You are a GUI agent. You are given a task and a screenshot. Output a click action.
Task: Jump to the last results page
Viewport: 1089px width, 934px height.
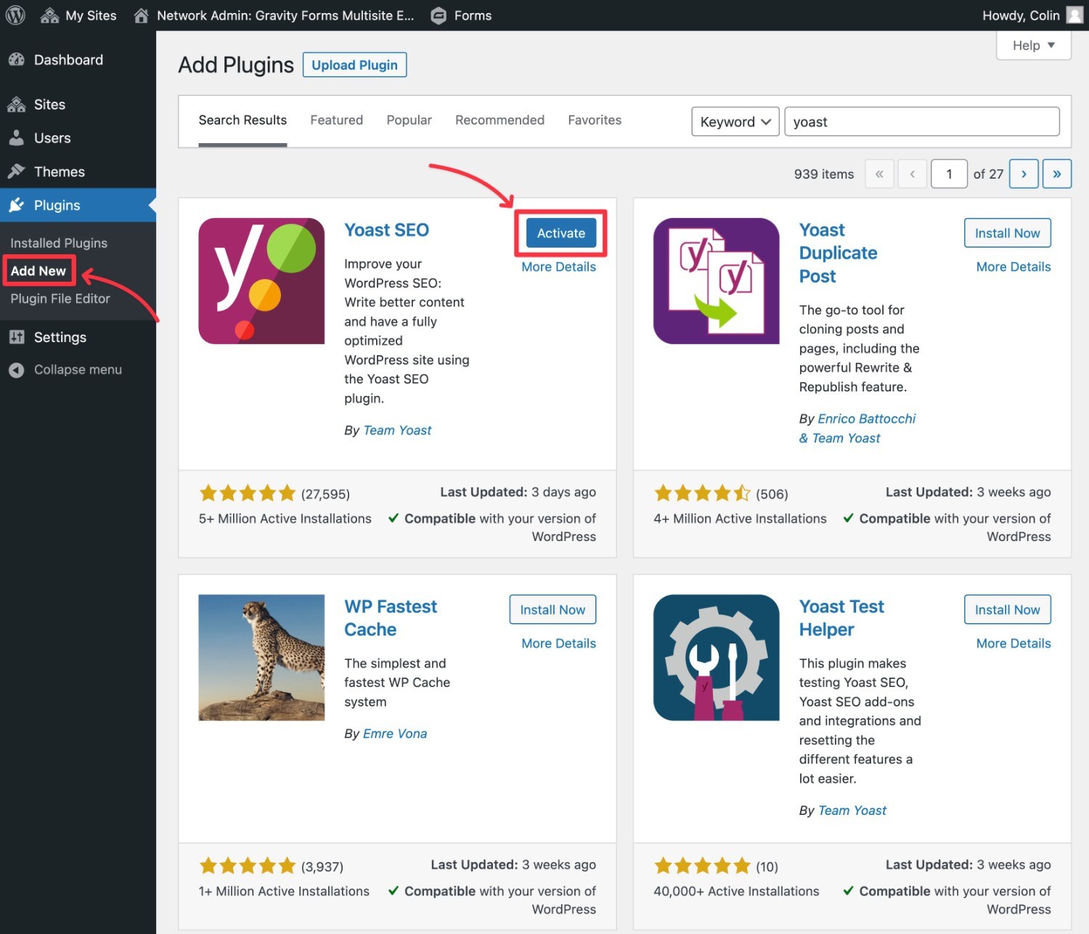click(x=1057, y=174)
